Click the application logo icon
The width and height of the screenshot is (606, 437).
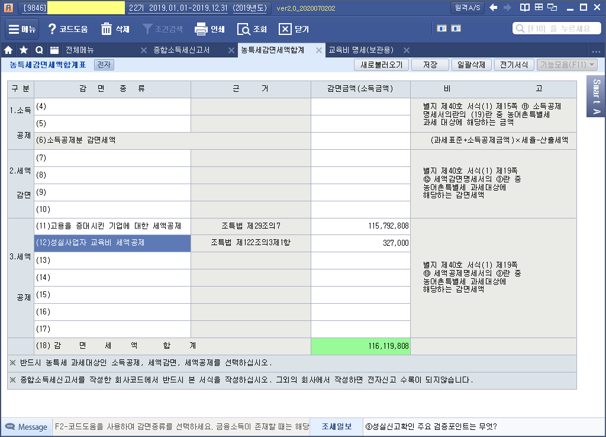pyautogui.click(x=8, y=8)
